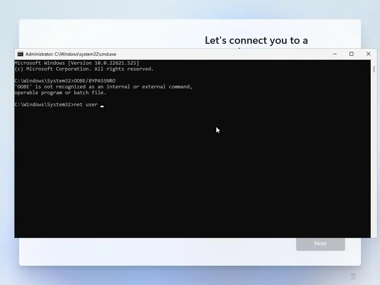Click the "'OOBE' is not recognized" error line
The width and height of the screenshot is (380, 285).
[104, 87]
